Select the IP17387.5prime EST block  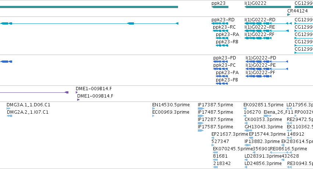click(201, 109)
